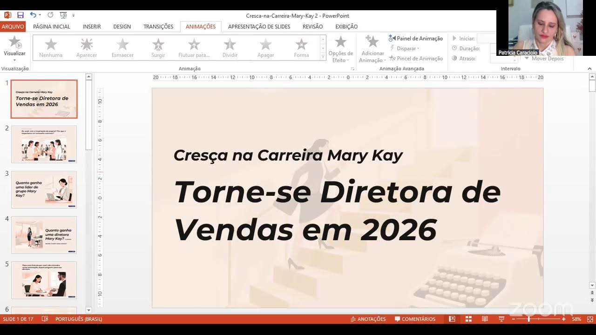Click the title Torne-se Diretora de Vendas
This screenshot has width=596, height=335.
pos(337,210)
